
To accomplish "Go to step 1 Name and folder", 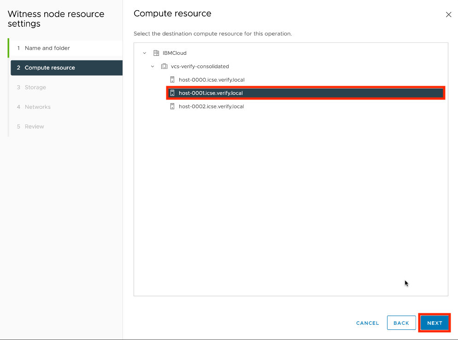I will [x=47, y=48].
